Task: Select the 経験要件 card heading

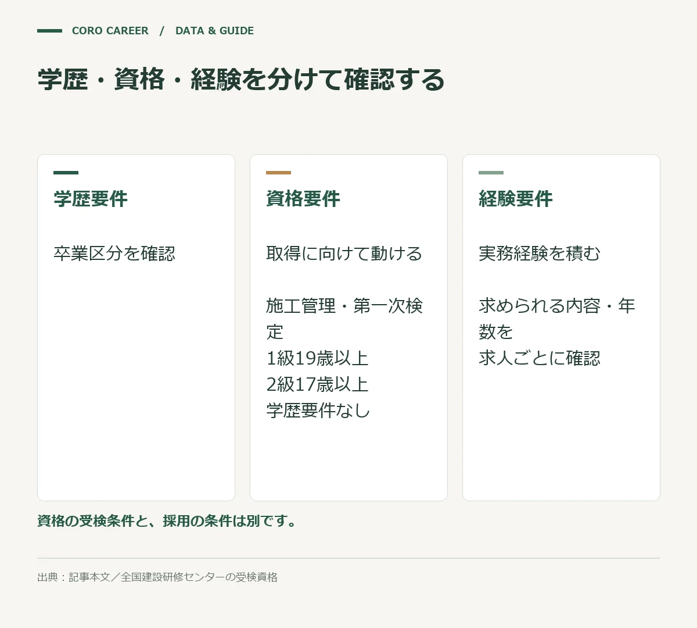Action: click(x=516, y=199)
